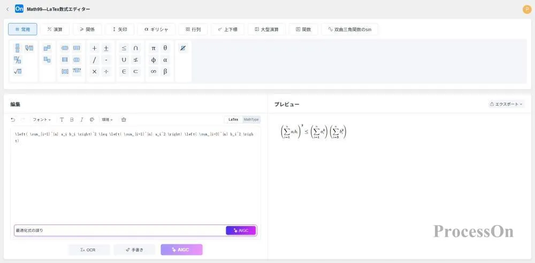The image size is (535, 263).
Task: Click the ProcessOn app logo
Action: [19, 9]
